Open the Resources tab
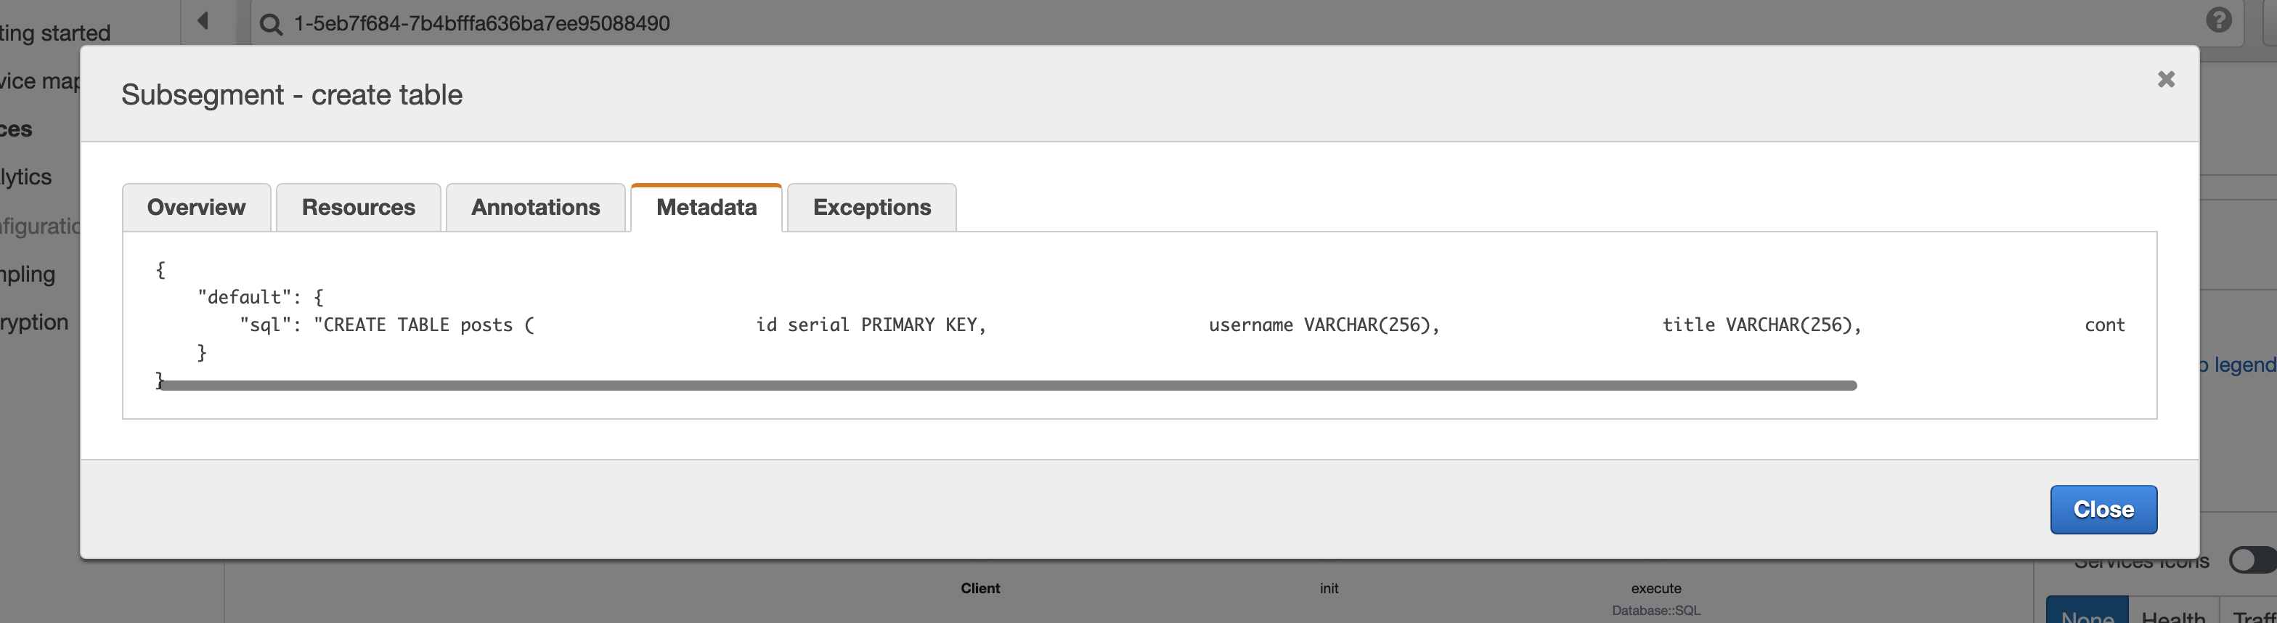The image size is (2277, 623). pyautogui.click(x=358, y=208)
